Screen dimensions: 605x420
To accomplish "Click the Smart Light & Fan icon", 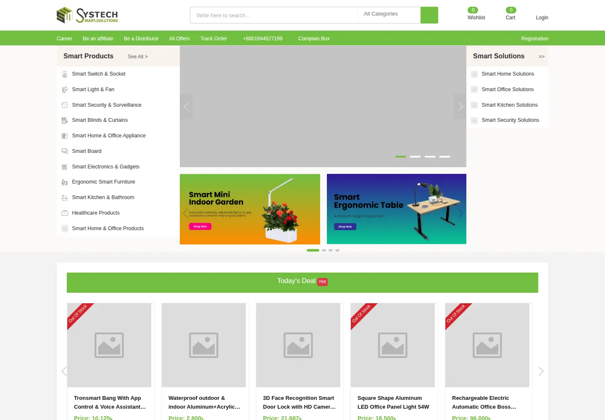I will click(65, 89).
